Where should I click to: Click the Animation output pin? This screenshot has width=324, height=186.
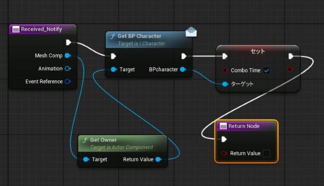(68, 68)
